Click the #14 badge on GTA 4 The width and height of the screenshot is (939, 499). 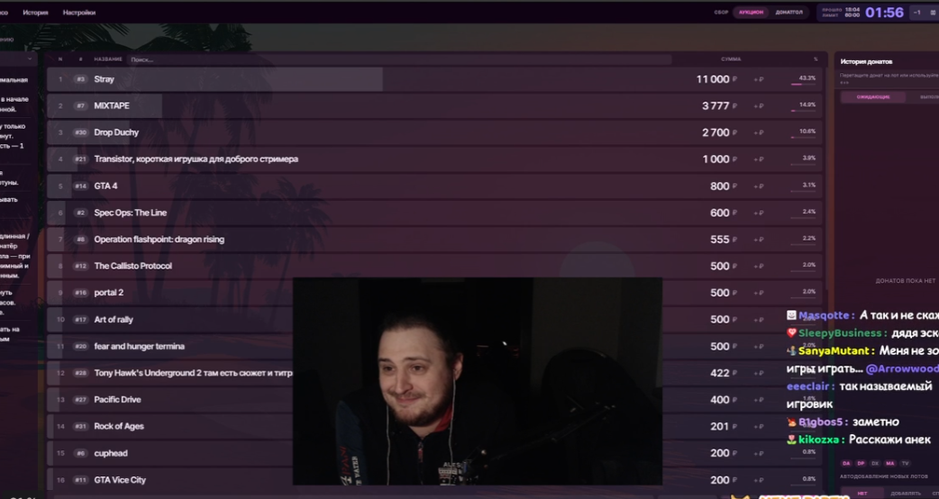point(80,186)
